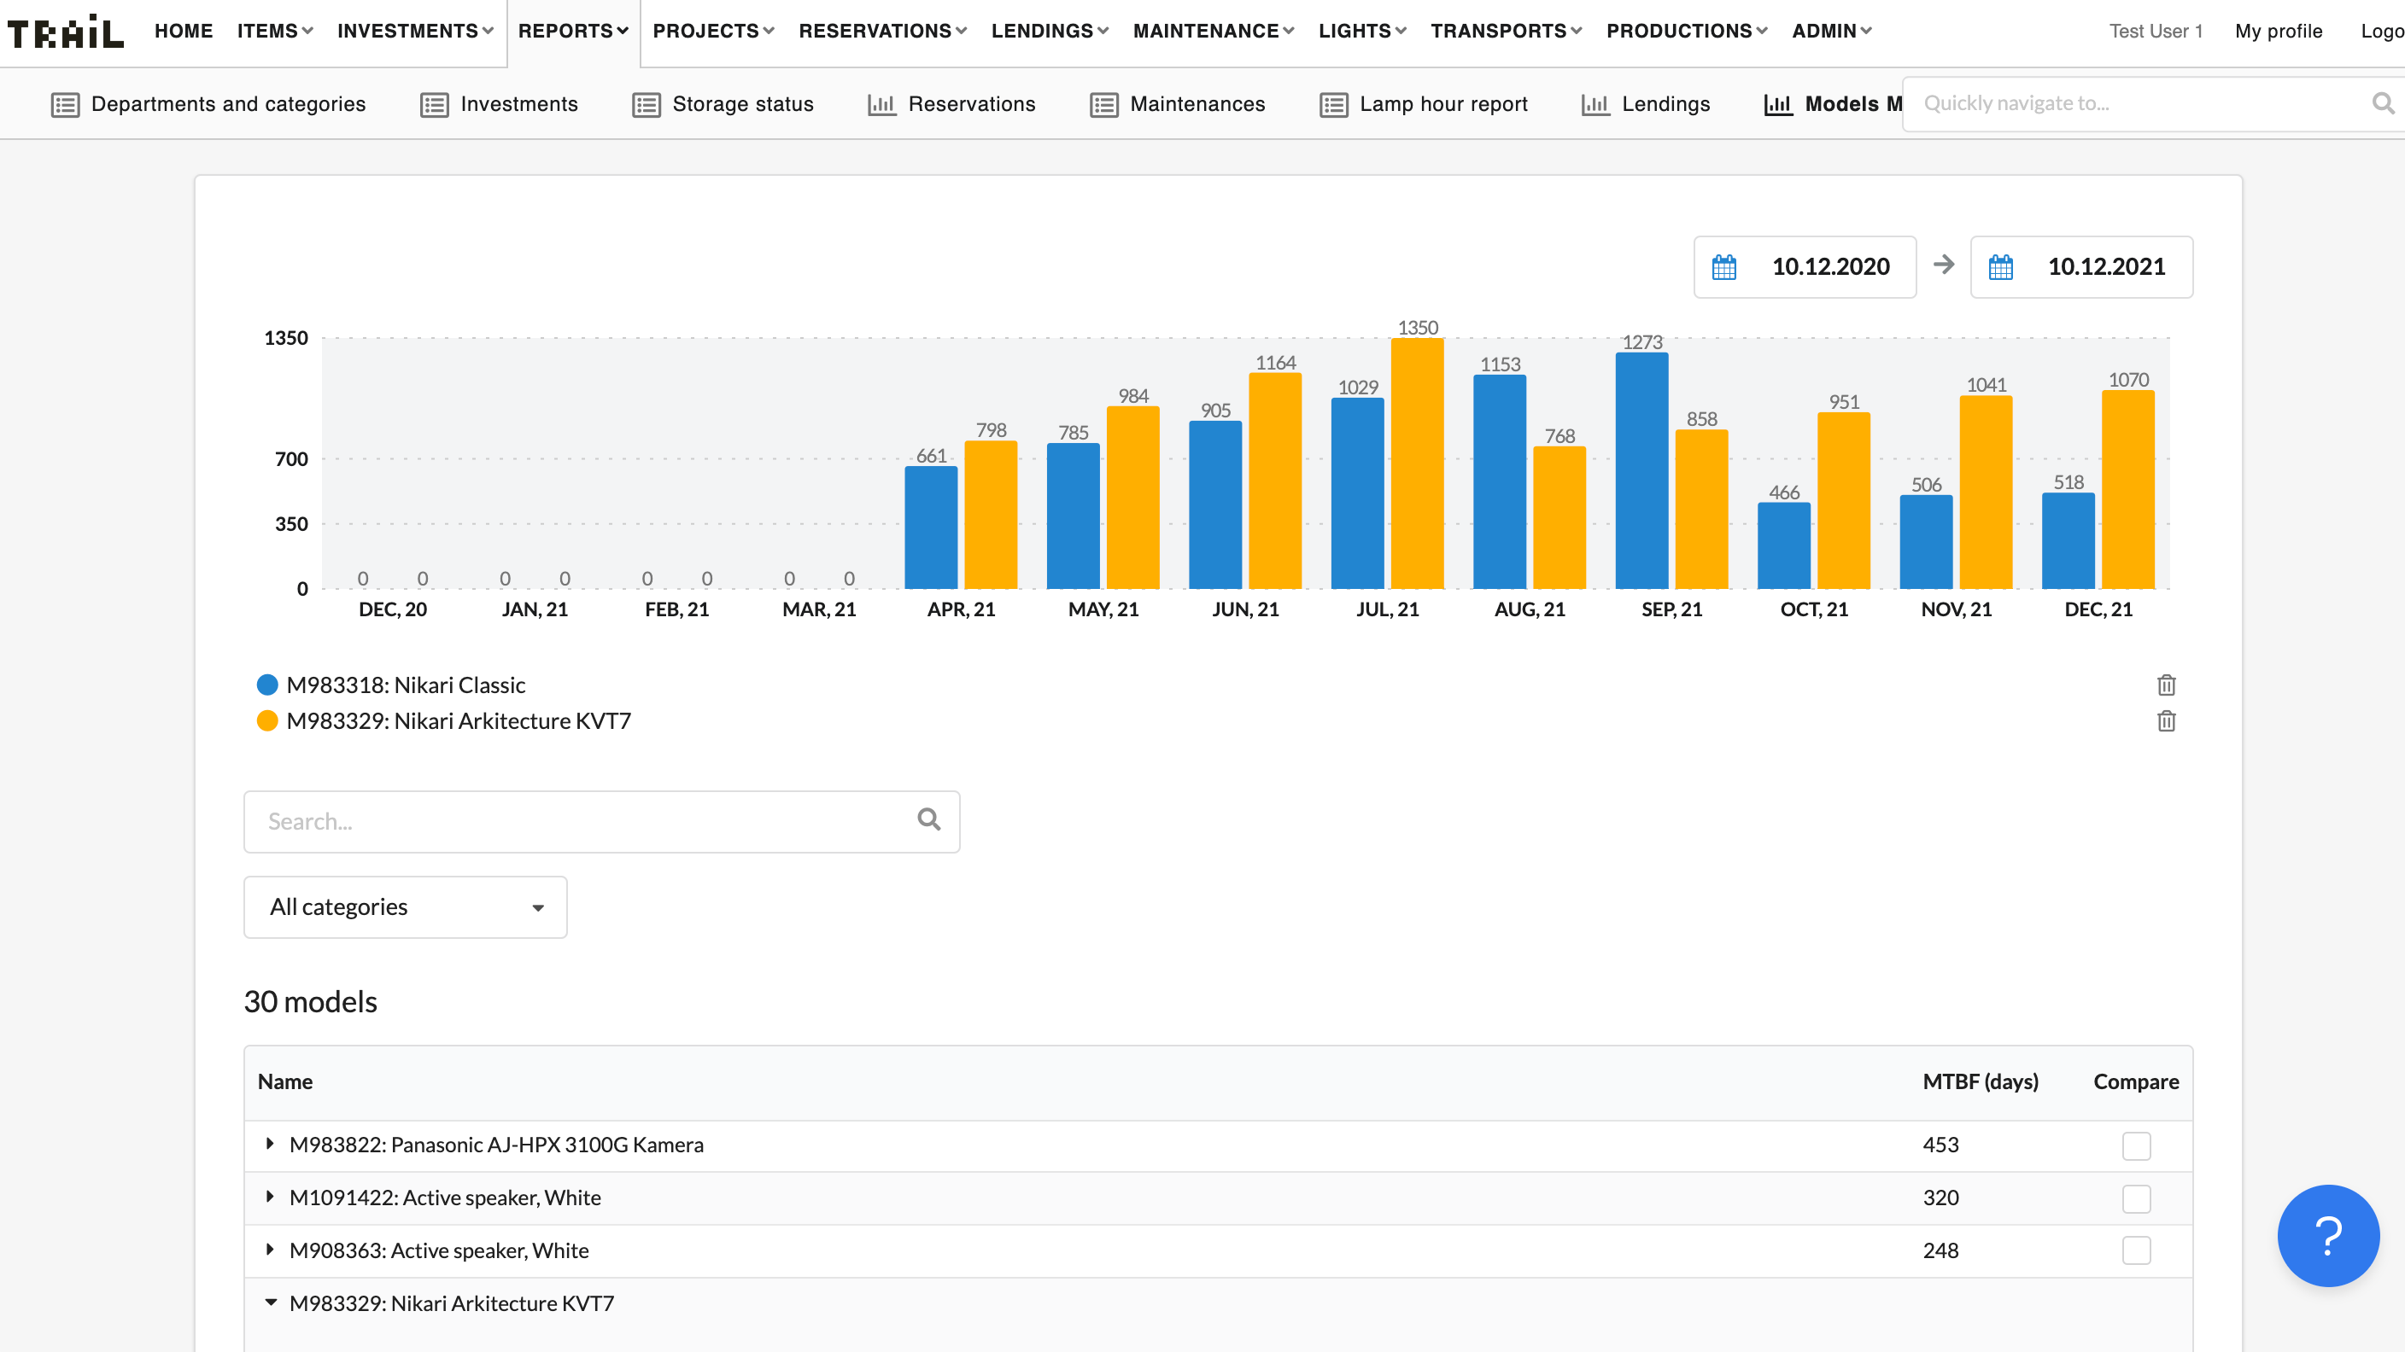Image resolution: width=2405 pixels, height=1352 pixels.
Task: Open the Maintenances report tab
Action: (1177, 104)
